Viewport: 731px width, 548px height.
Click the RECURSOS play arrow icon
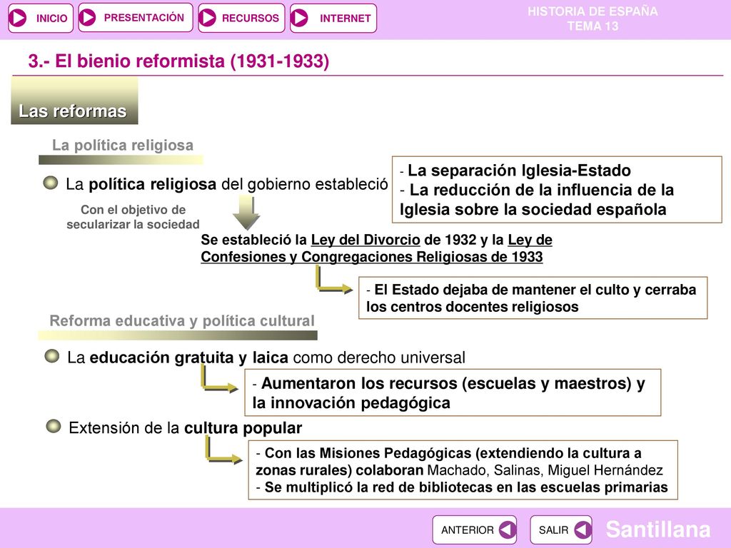(x=207, y=18)
